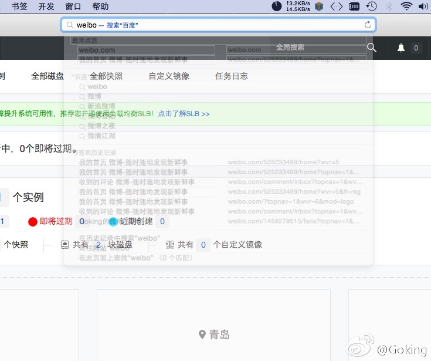Open history entry with home?wvr=5 URL
The image size is (431, 361).
coord(222,162)
